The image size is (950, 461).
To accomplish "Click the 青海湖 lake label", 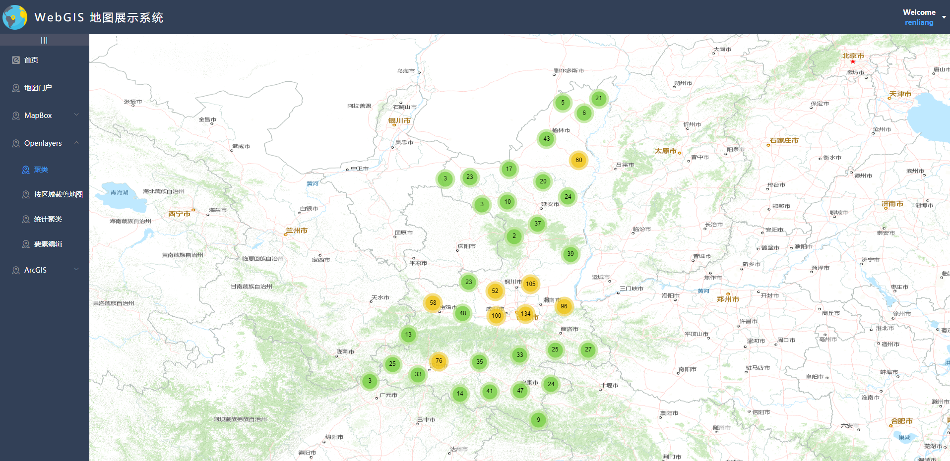I will click(119, 193).
